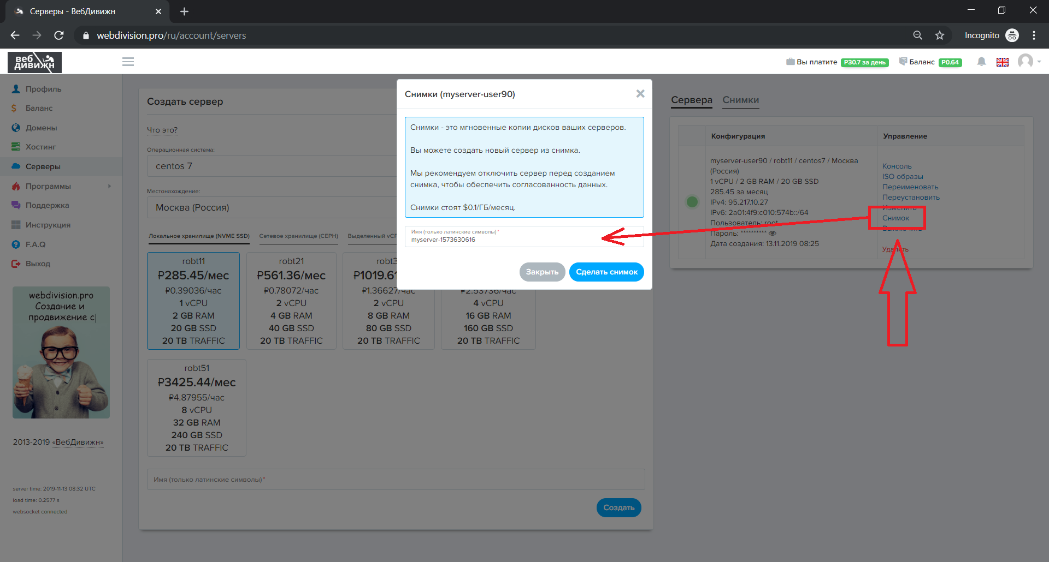Open the centos 7 operating system dropdown

tap(273, 166)
